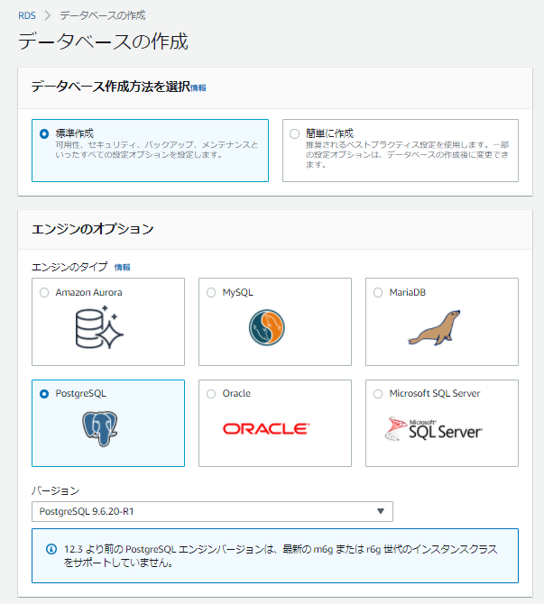Click the info circle icon in the notice box

[51, 549]
